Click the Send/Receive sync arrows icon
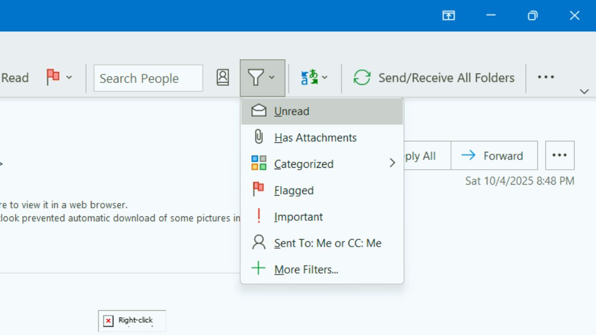 pos(362,77)
